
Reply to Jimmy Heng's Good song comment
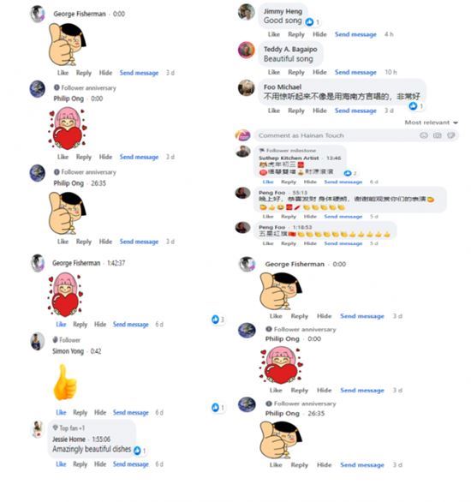296,34
